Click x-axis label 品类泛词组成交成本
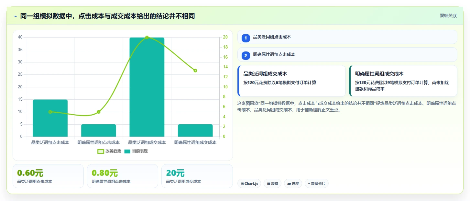Image resolution: width=470 pixels, height=201 pixels. coord(147,142)
